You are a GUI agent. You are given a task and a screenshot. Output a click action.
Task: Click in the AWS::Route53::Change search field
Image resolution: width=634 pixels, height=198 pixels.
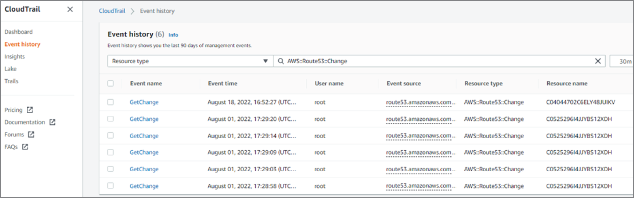click(x=439, y=61)
